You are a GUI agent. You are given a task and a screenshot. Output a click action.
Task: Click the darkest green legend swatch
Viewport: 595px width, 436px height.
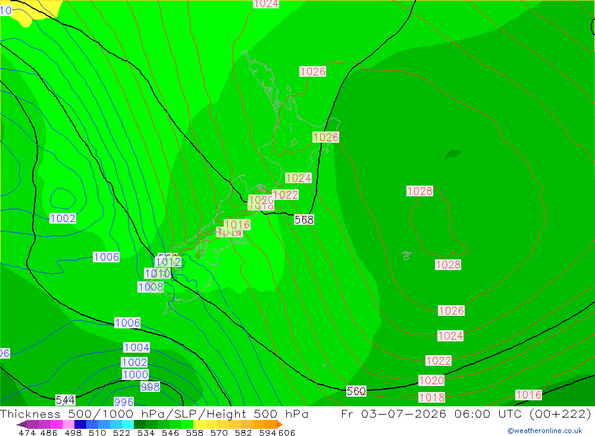pos(140,424)
